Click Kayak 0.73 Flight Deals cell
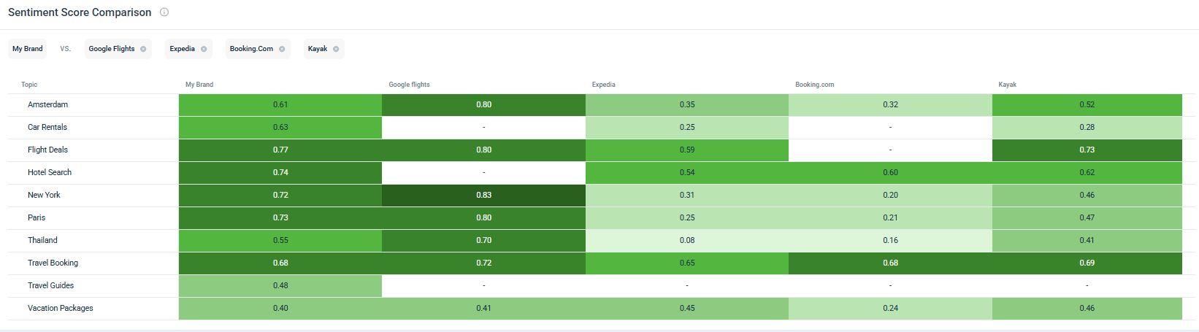1199x332 pixels. click(1087, 150)
